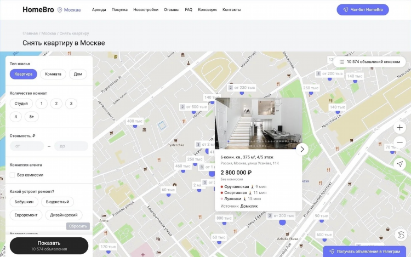Screen dimensions: 411x257
Task: Zoom out the map with minus icon
Action: tap(399, 142)
